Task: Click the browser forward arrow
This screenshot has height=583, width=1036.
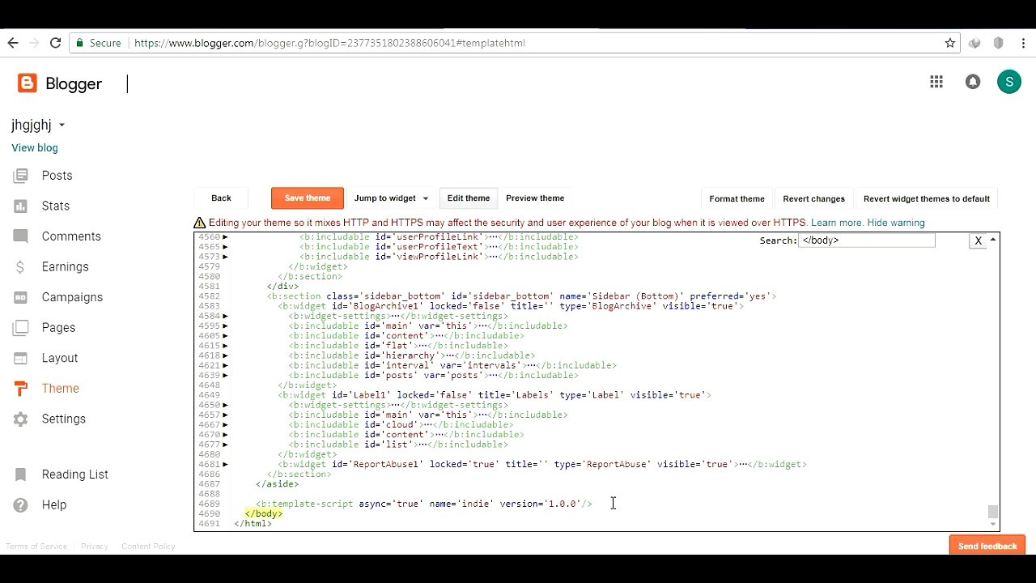Action: pyautogui.click(x=34, y=43)
